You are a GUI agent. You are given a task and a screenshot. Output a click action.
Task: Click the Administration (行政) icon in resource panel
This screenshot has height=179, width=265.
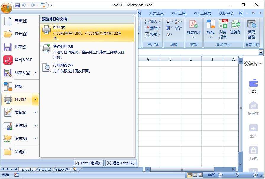(x=253, y=153)
